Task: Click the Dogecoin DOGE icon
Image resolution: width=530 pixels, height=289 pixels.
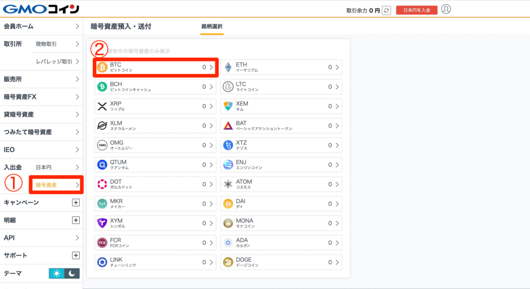Action: coord(228,262)
